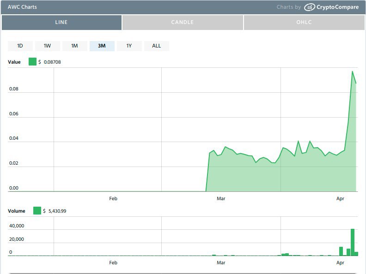Viewport: 366px width, 274px height.
Task: Select the 1M time range
Action: (75, 46)
